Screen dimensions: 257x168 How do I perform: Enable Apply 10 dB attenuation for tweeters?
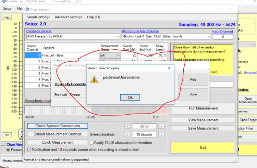[91, 143]
